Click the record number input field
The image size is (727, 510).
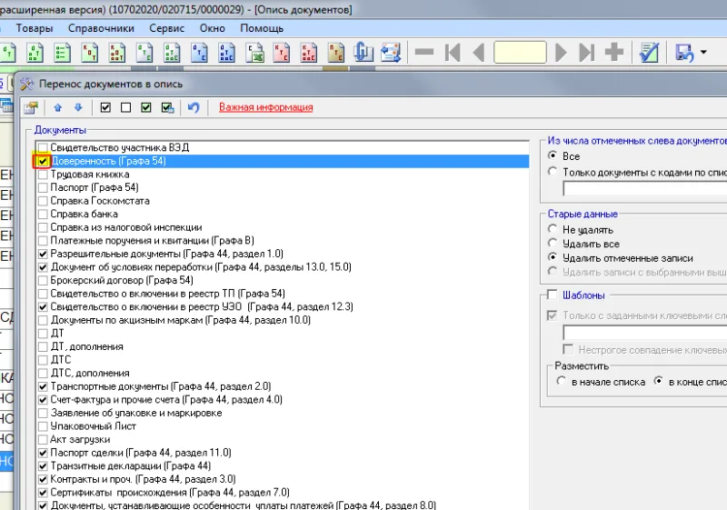pyautogui.click(x=520, y=52)
